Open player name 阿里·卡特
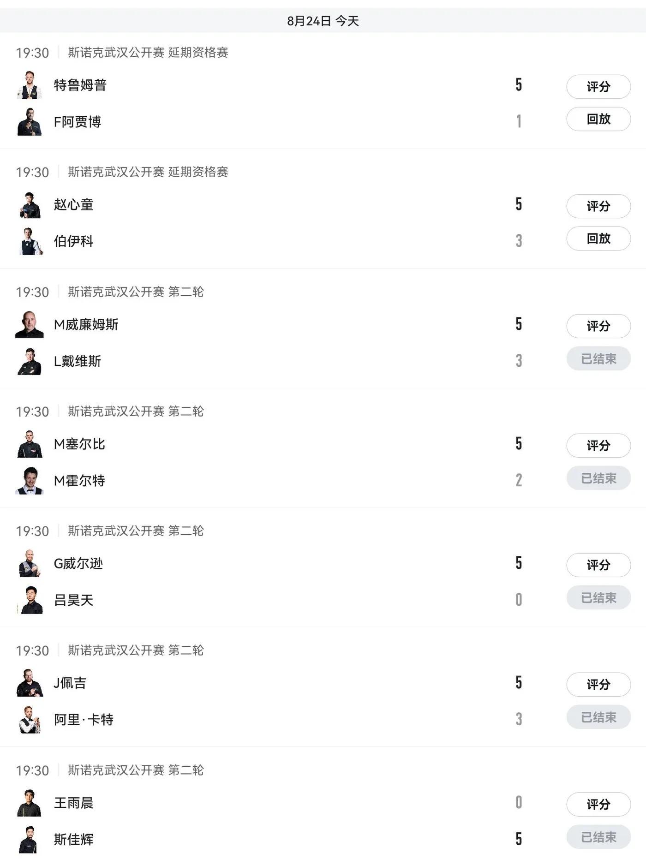 tap(84, 720)
